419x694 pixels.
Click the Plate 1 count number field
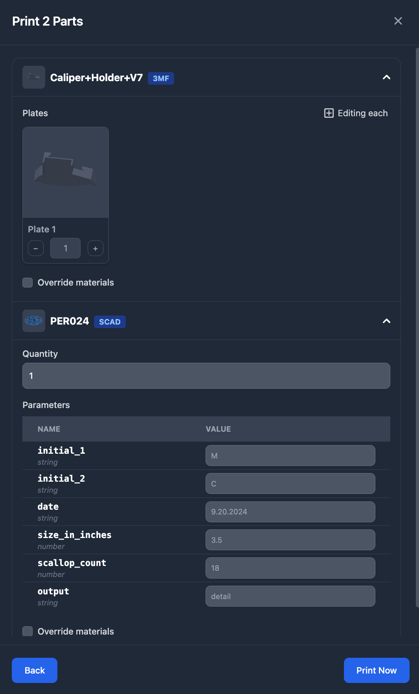[x=66, y=249]
